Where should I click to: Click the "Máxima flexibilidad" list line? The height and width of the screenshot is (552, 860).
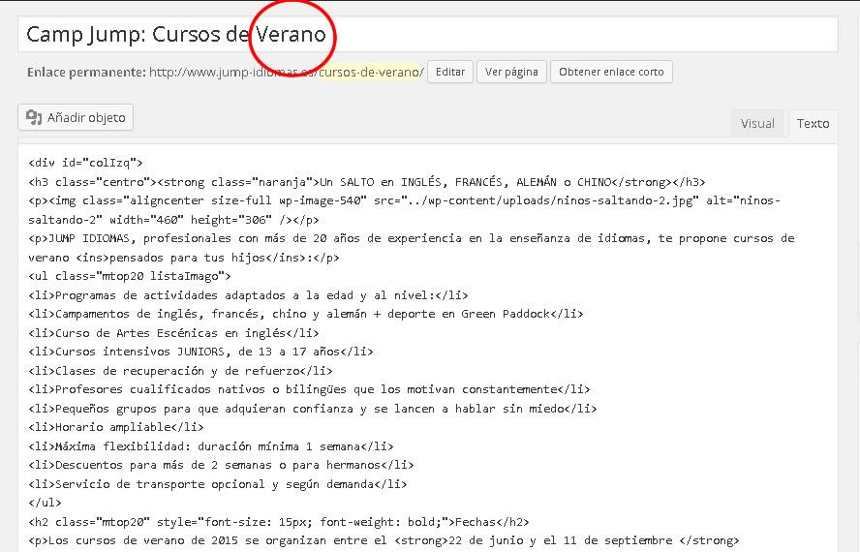point(210,446)
